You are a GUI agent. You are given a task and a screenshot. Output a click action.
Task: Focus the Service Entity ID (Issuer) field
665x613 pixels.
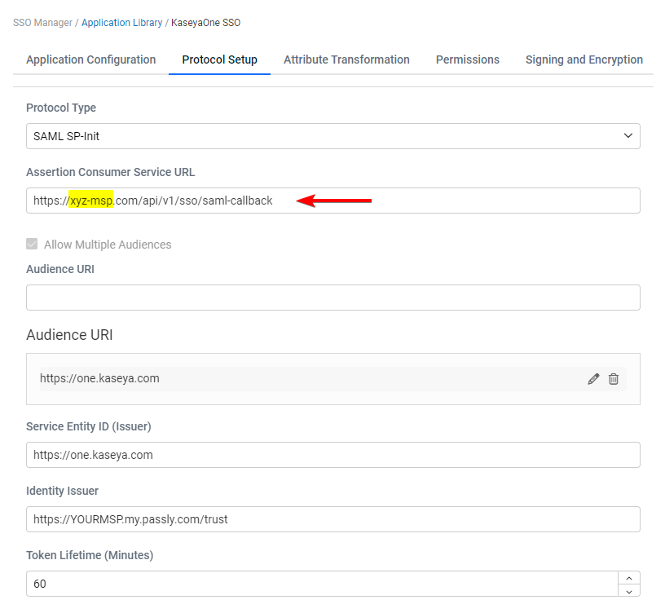click(333, 455)
